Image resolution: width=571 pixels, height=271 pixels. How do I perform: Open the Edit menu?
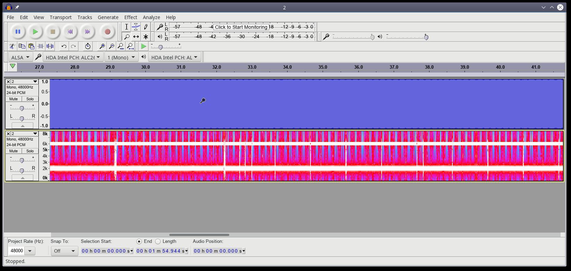[24, 17]
